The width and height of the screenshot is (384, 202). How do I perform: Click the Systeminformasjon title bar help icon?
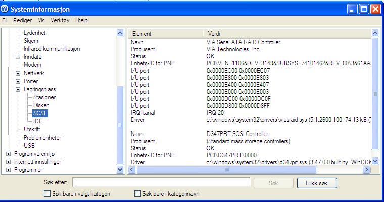click(x=5, y=9)
